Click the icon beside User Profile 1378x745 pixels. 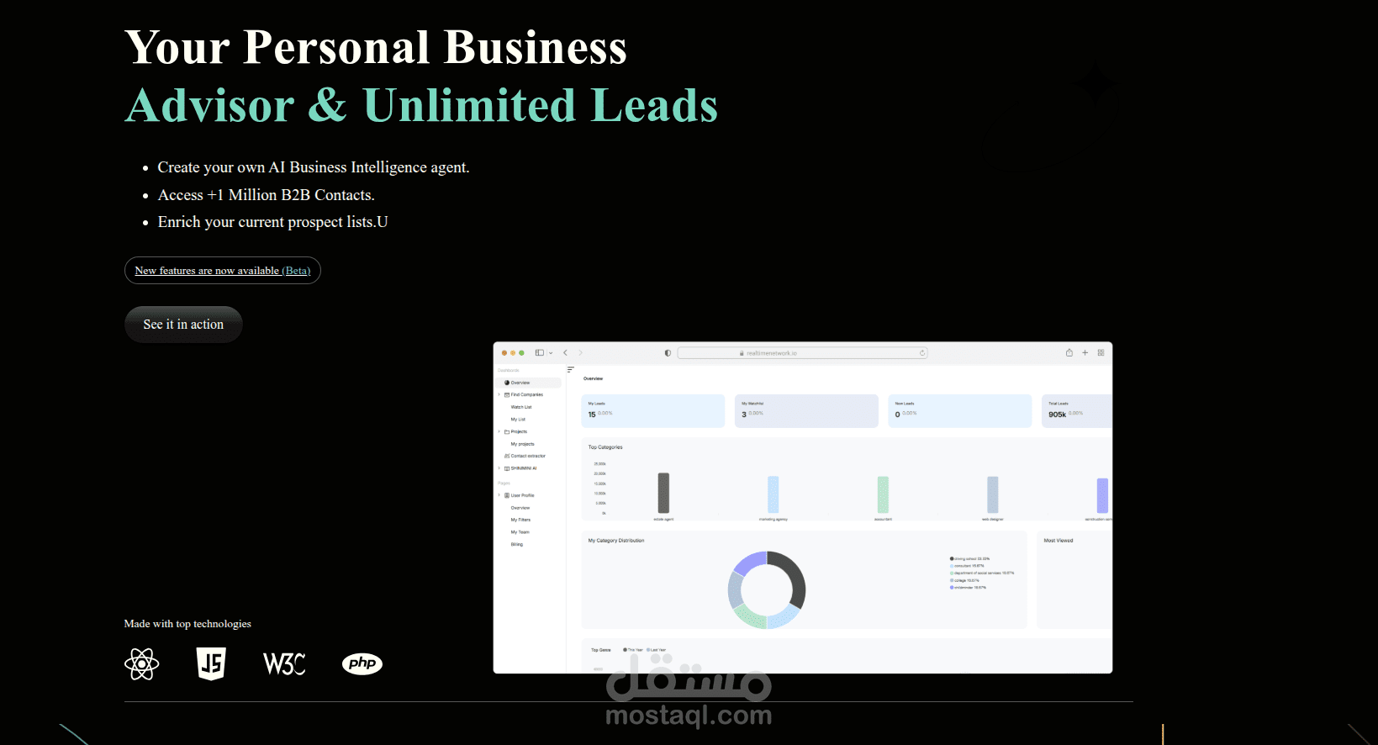click(x=507, y=495)
